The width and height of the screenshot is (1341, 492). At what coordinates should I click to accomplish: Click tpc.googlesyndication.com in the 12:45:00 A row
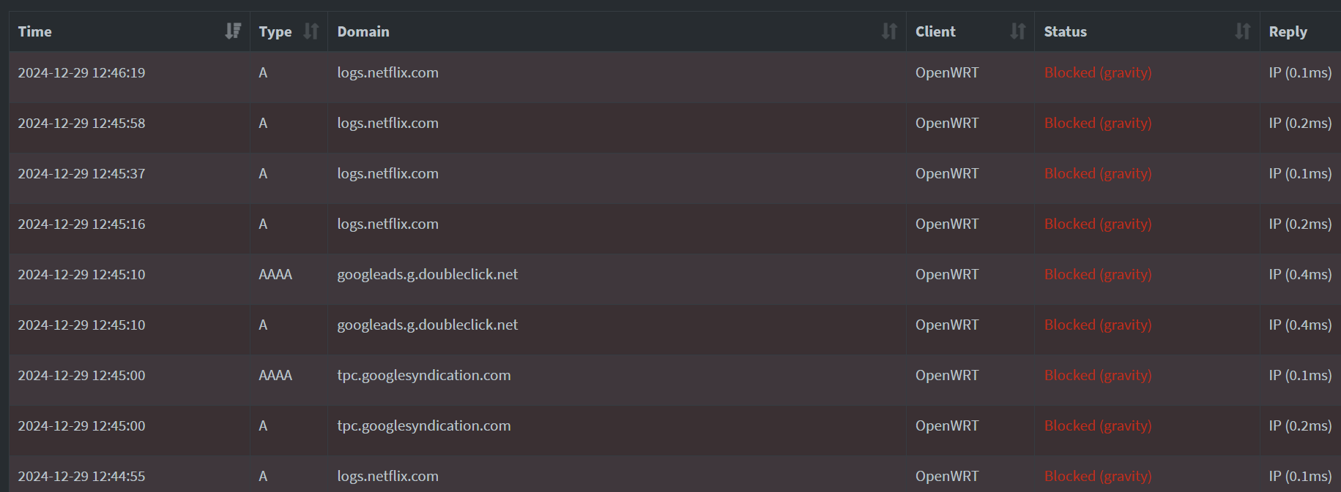[424, 425]
